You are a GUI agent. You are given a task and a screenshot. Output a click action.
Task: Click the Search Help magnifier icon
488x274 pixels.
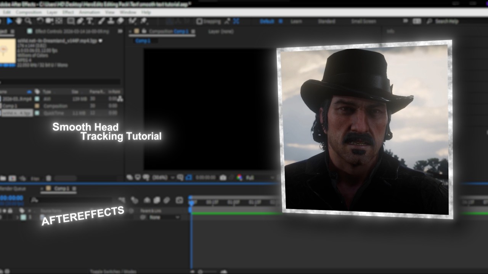430,21
